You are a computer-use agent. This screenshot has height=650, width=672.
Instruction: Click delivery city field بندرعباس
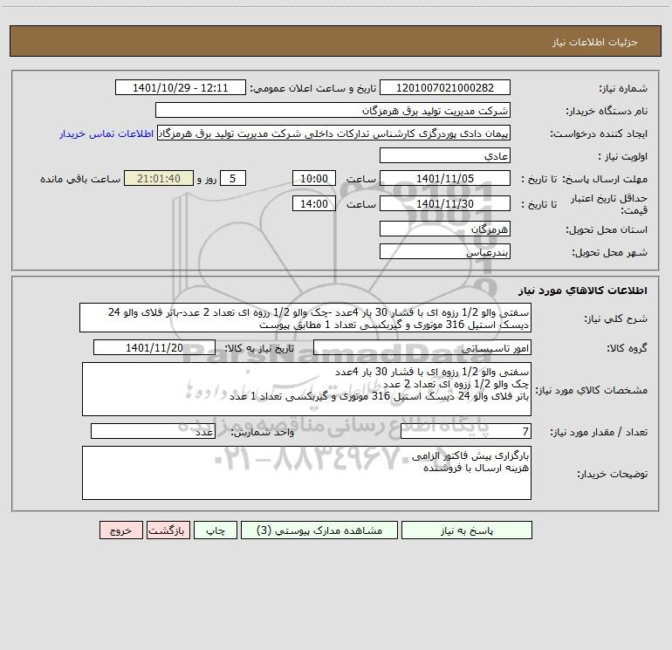(x=445, y=251)
